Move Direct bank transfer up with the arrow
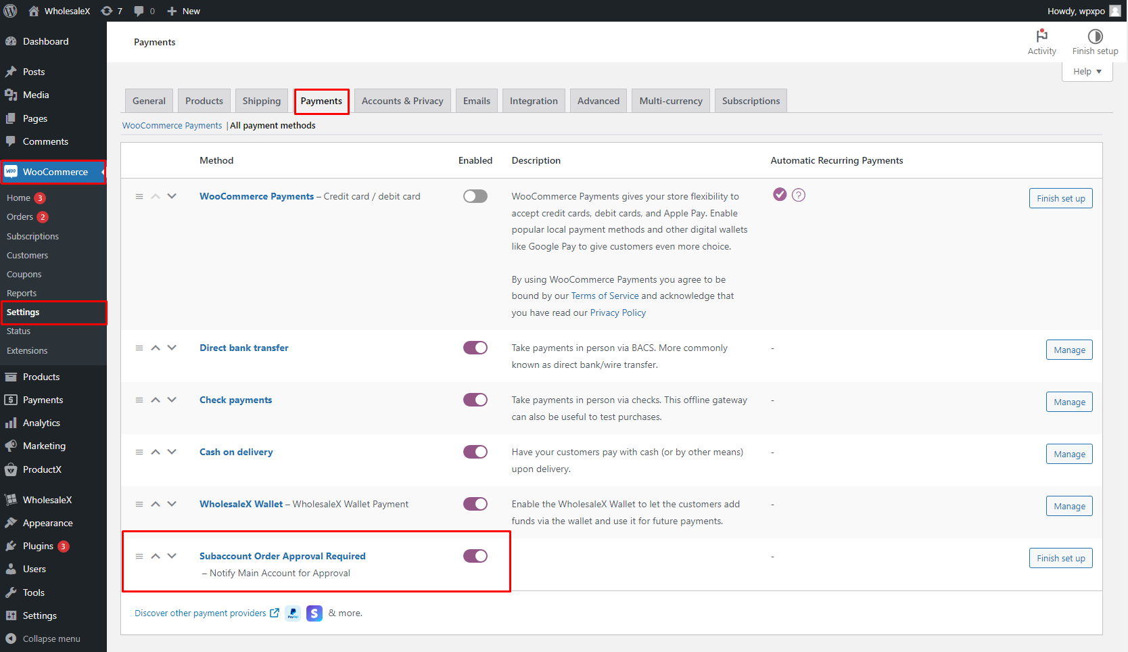The image size is (1128, 652). [x=156, y=348]
